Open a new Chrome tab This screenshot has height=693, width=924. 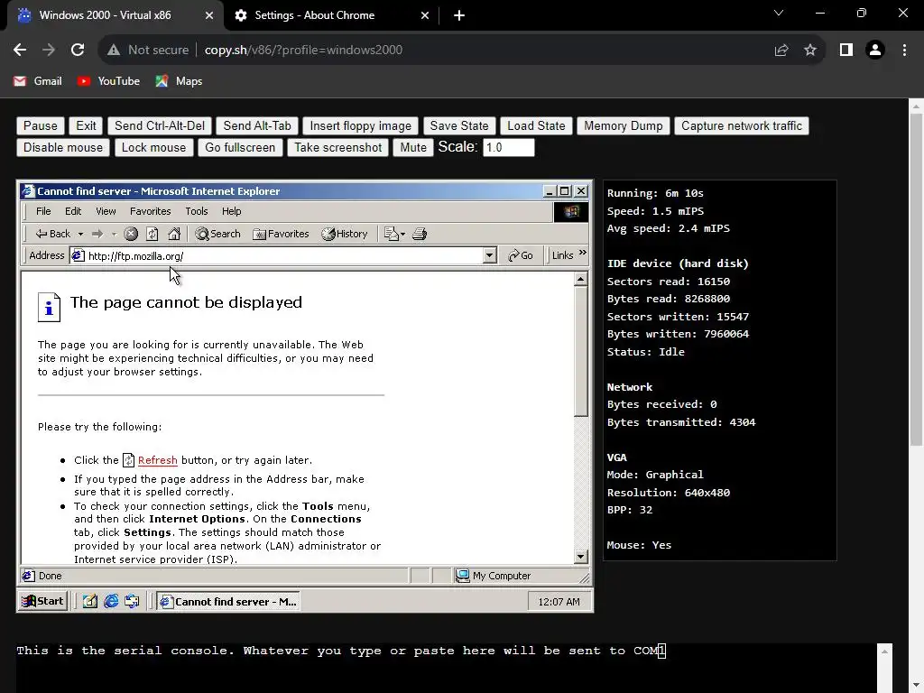(459, 16)
